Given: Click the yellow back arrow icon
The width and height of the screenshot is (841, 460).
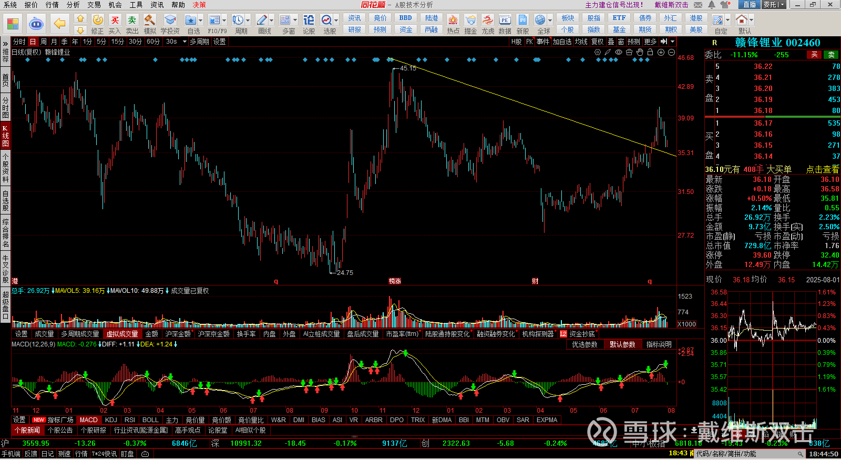Looking at the screenshot, I should tap(60, 24).
